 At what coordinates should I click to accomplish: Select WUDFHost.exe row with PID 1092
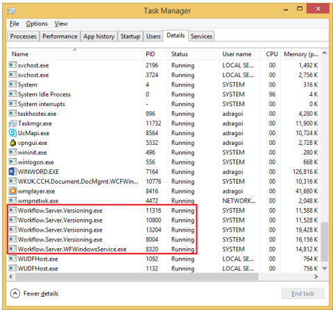[164, 259]
